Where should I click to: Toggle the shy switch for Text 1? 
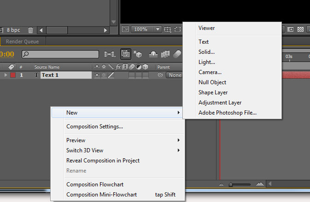click(x=97, y=75)
